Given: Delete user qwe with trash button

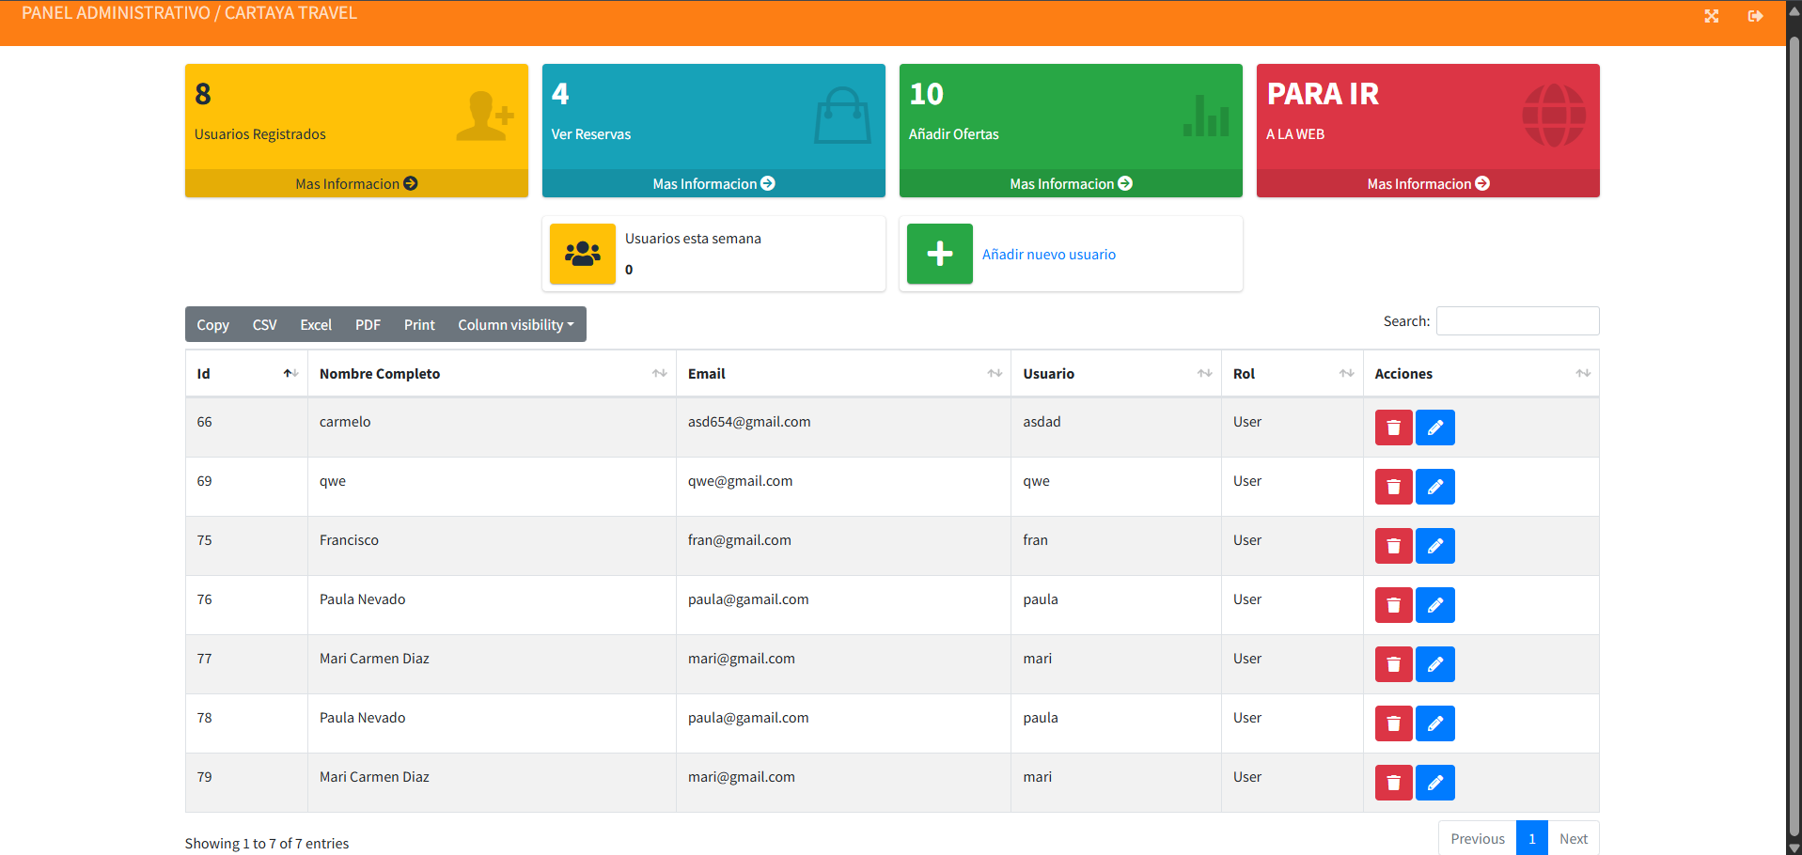Looking at the screenshot, I should (1394, 487).
